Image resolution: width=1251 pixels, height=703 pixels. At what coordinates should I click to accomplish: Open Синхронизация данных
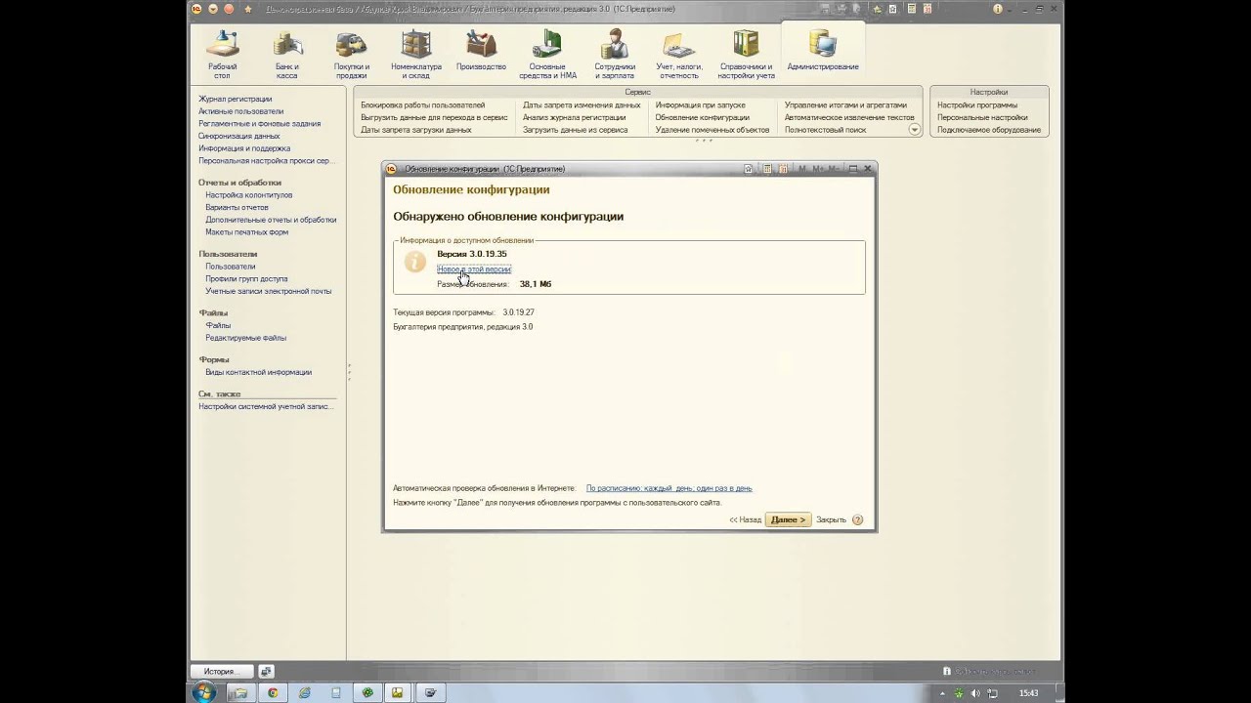[x=239, y=136]
